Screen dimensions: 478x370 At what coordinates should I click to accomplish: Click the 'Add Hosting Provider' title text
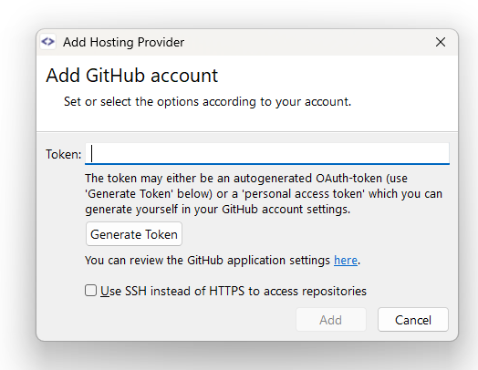tap(123, 42)
